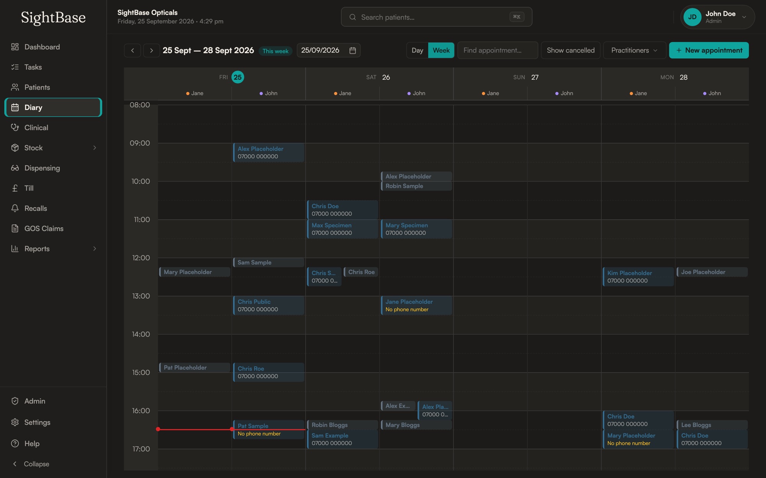Viewport: 766px width, 478px height.
Task: Click the GOS Claims document icon
Action: coord(15,228)
